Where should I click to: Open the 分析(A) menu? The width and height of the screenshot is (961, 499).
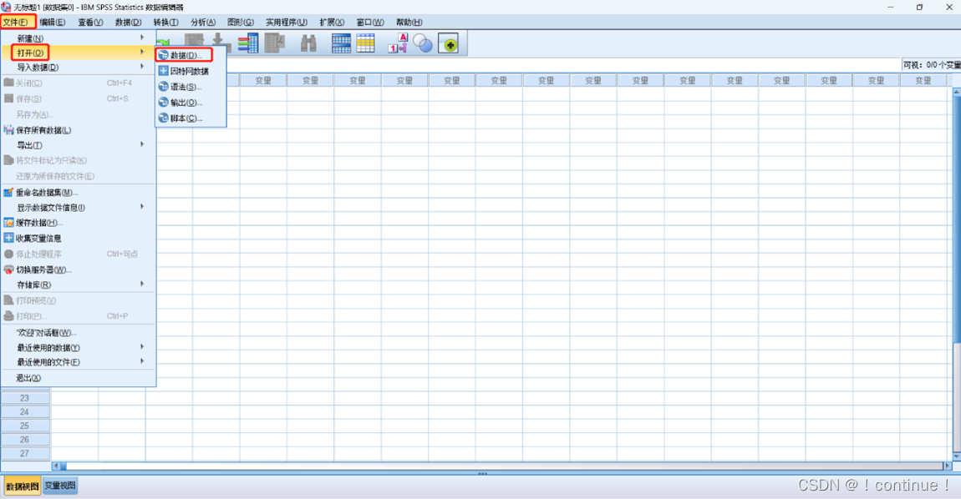203,22
